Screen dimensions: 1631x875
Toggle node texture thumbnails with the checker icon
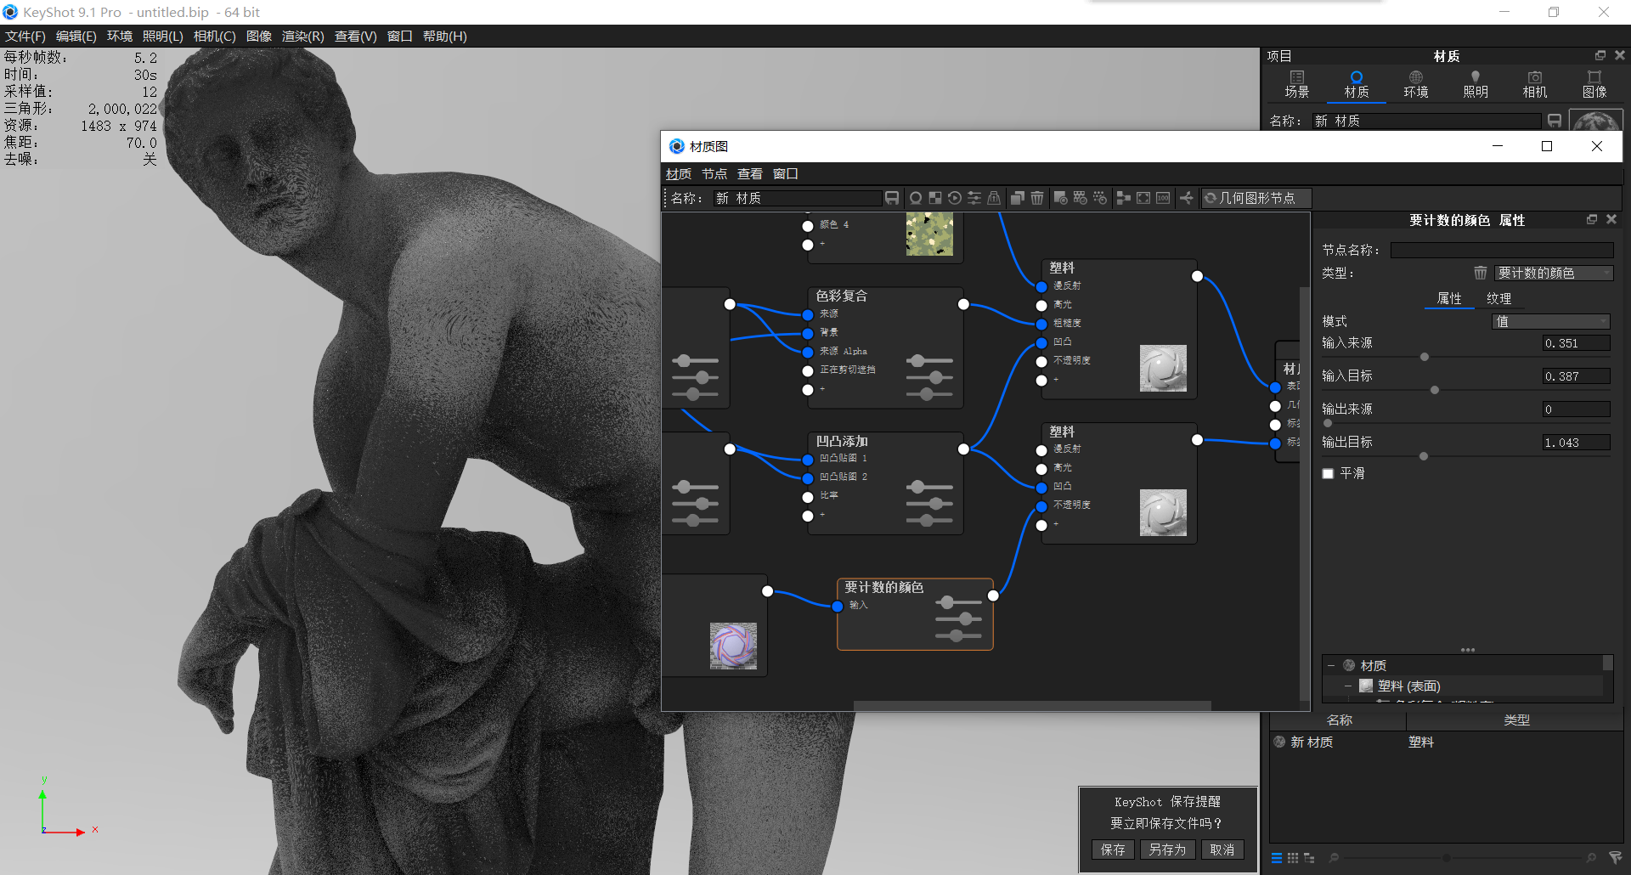(934, 198)
